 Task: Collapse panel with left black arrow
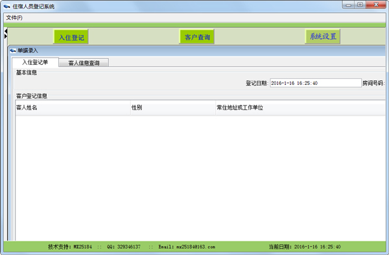tap(5, 31)
